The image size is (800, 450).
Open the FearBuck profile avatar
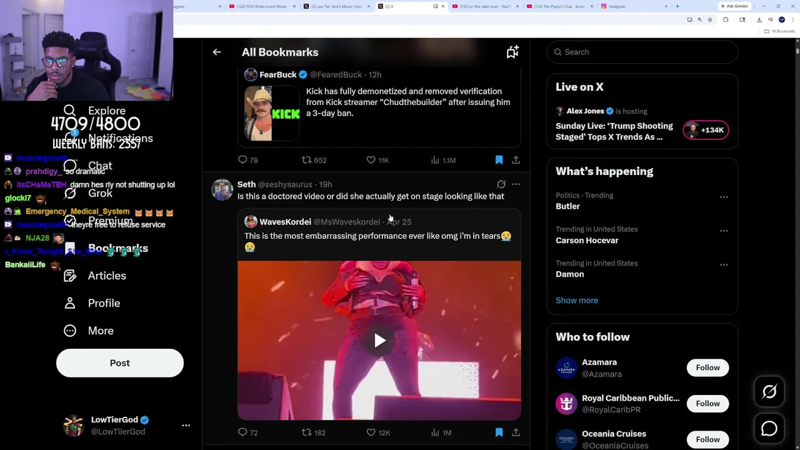click(x=251, y=74)
